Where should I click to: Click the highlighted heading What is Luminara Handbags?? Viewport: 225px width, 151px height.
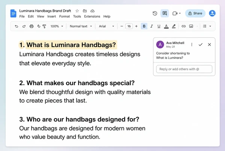tap(71, 45)
